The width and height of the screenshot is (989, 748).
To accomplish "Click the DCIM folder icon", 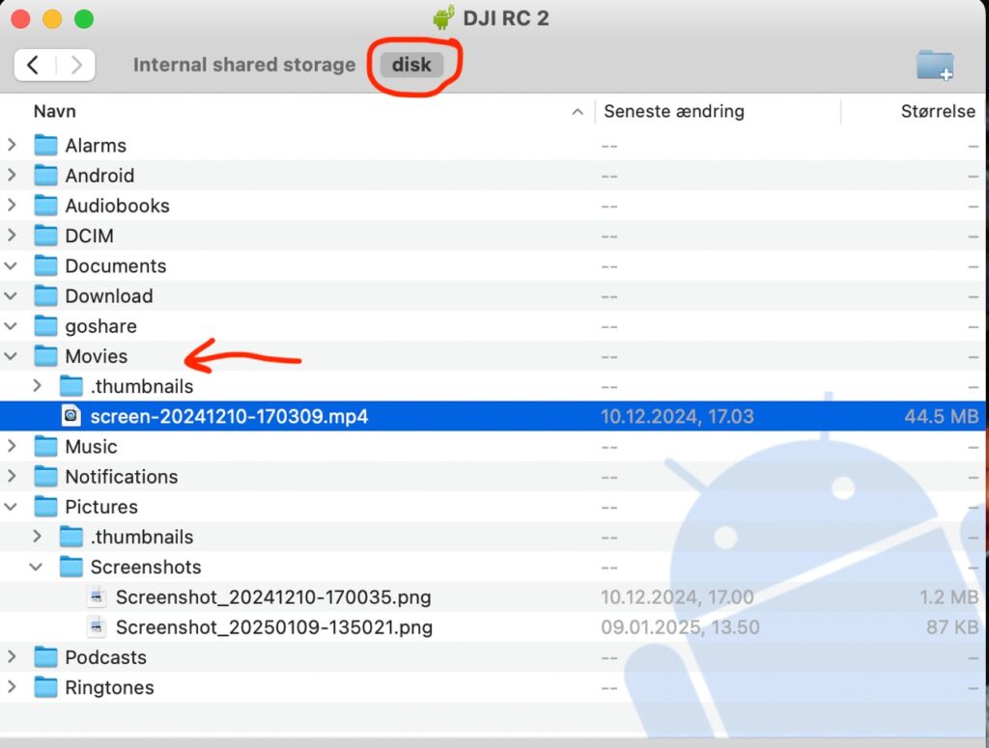I will click(x=45, y=235).
